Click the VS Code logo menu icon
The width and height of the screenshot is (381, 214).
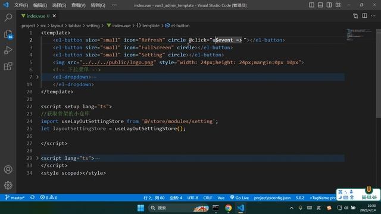tap(6, 5)
